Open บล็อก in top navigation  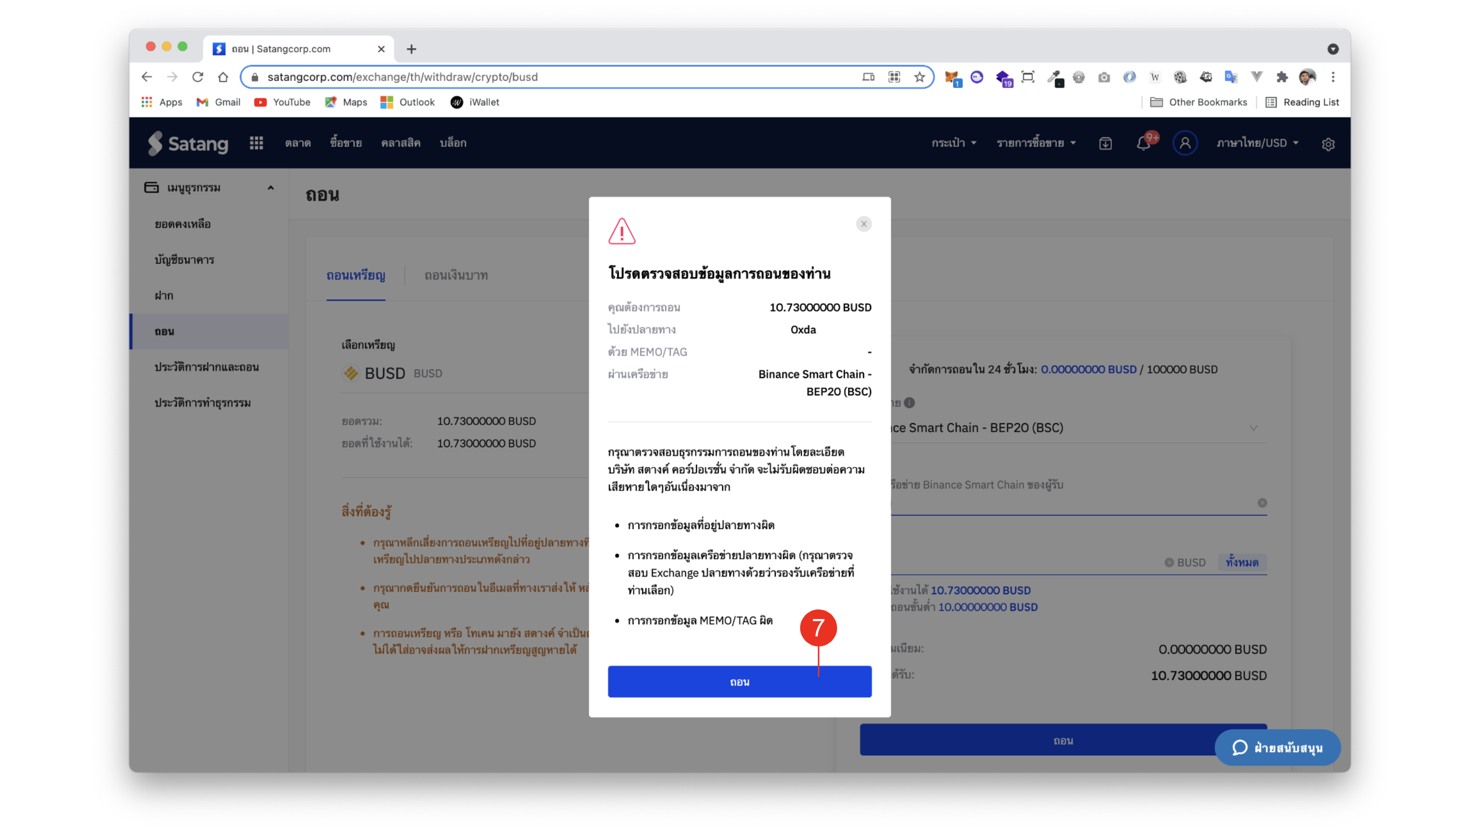tap(453, 143)
